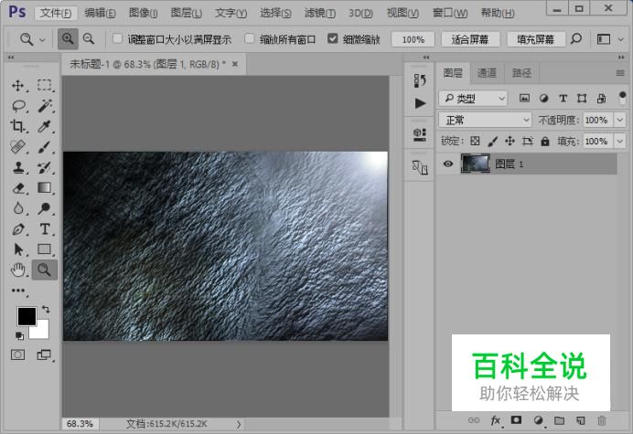Select the Hand tool
The height and width of the screenshot is (434, 633).
coord(17,270)
